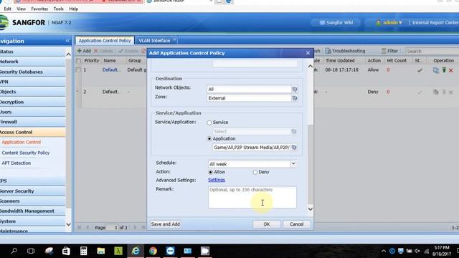
Task: Click Save and Add button
Action: (166, 224)
